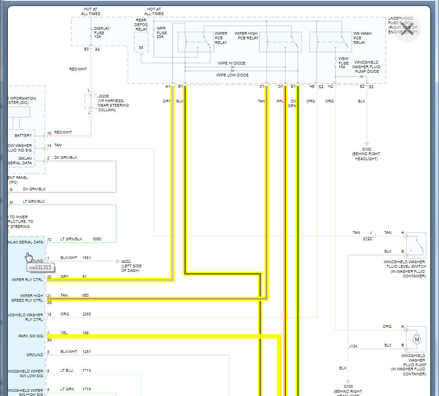
Task: Select the REAR DEFOG RELAY box
Action: pos(141,42)
